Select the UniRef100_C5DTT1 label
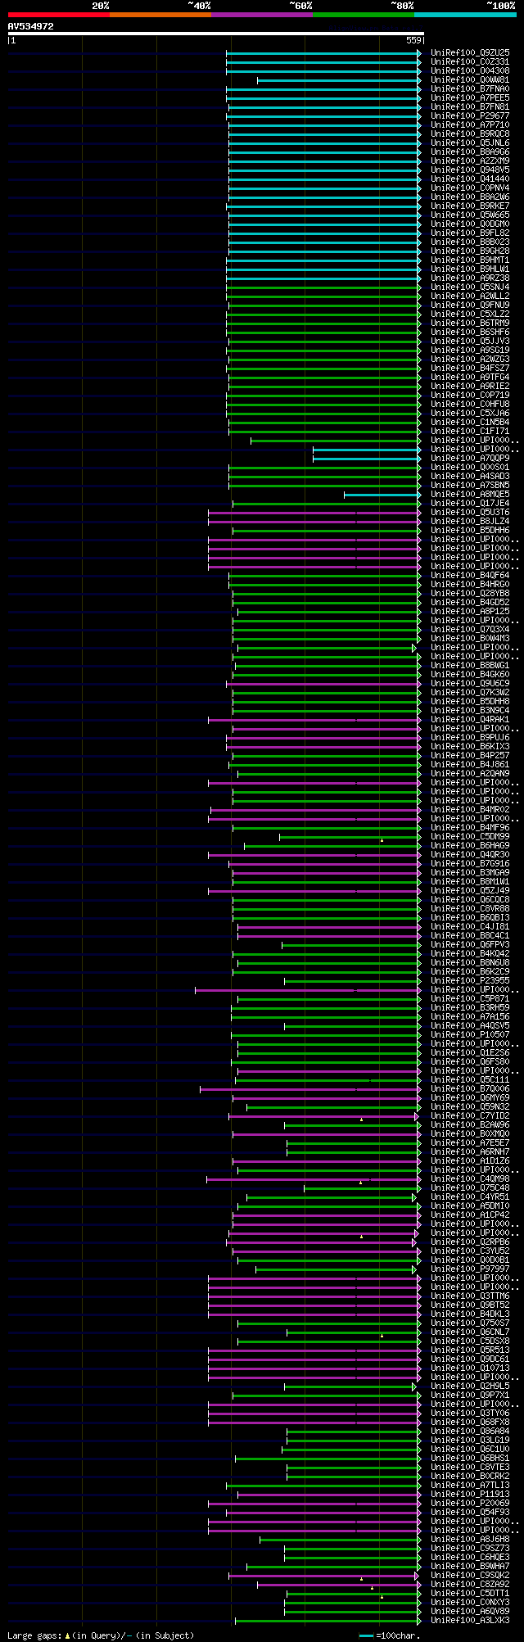 [x=470, y=1593]
